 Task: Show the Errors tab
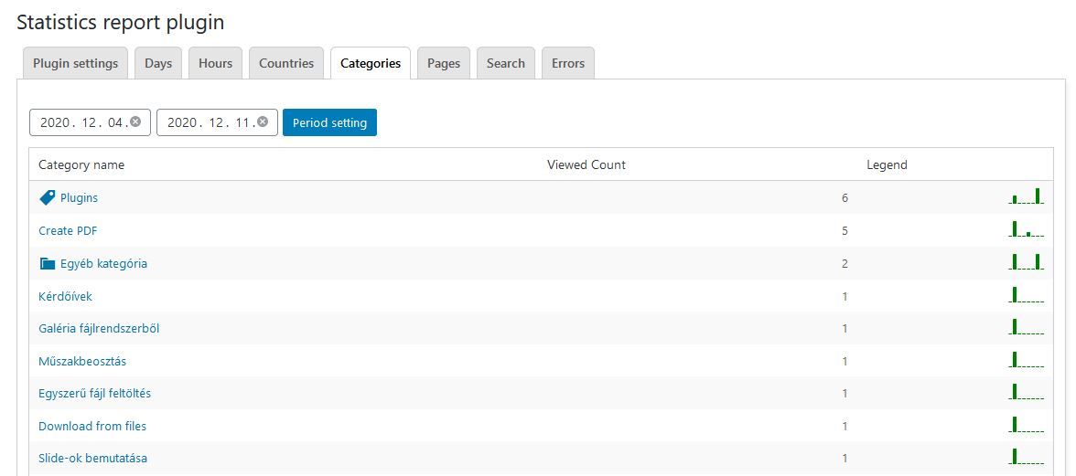tap(568, 64)
